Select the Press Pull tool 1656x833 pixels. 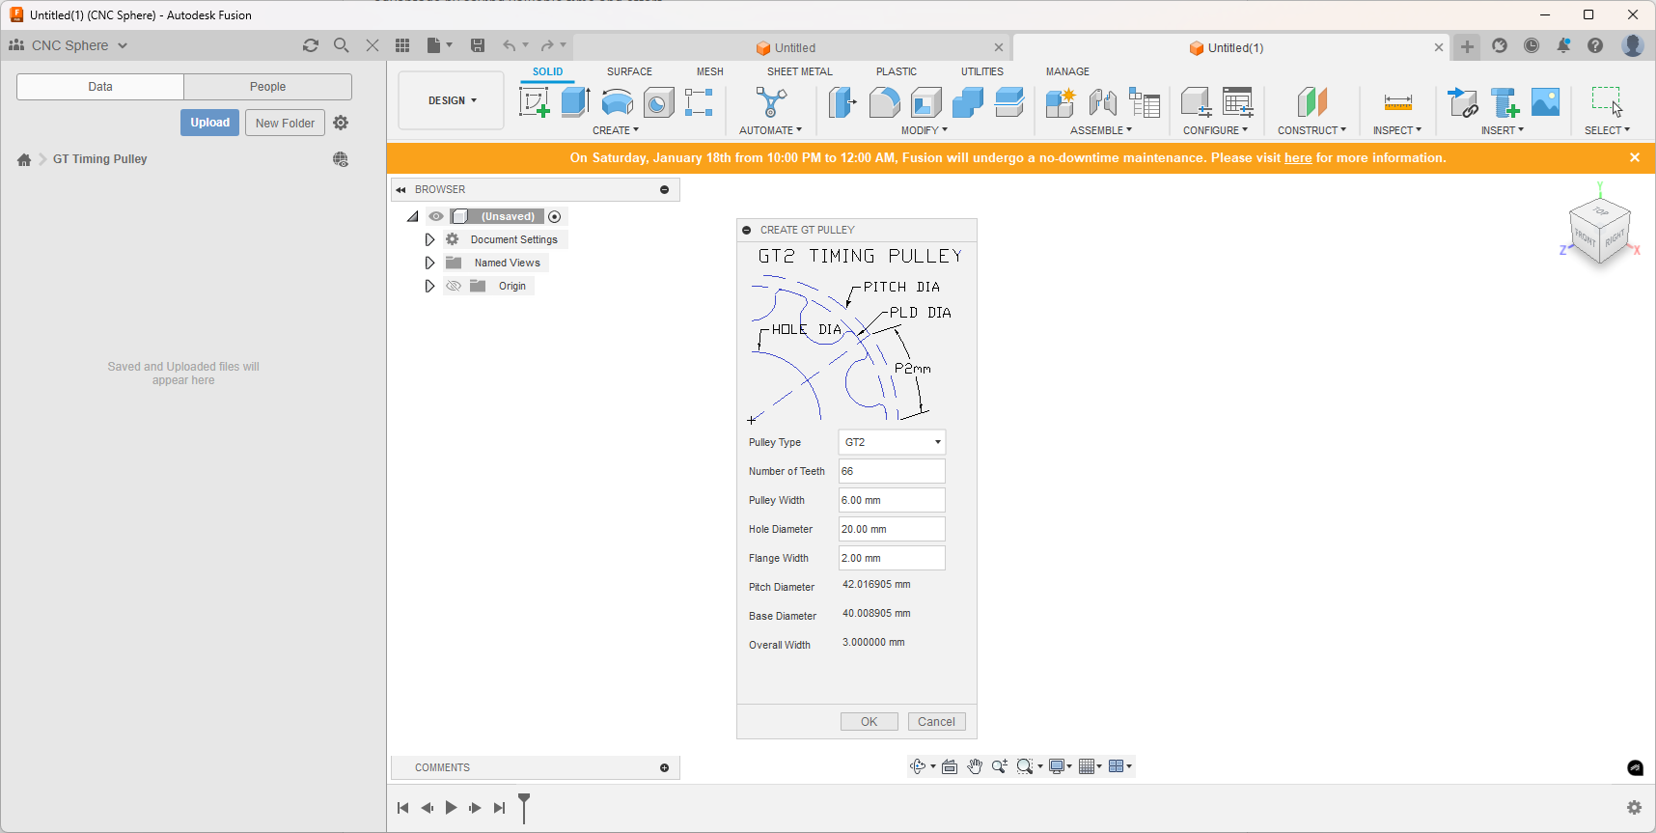coord(842,101)
